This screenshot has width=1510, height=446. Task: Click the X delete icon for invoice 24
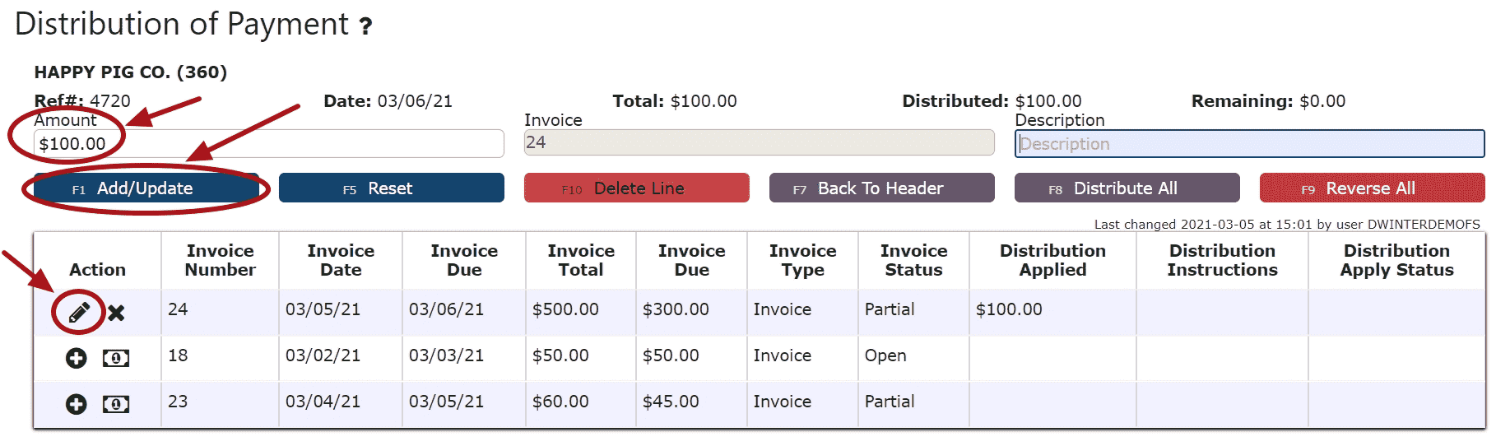coord(116,313)
